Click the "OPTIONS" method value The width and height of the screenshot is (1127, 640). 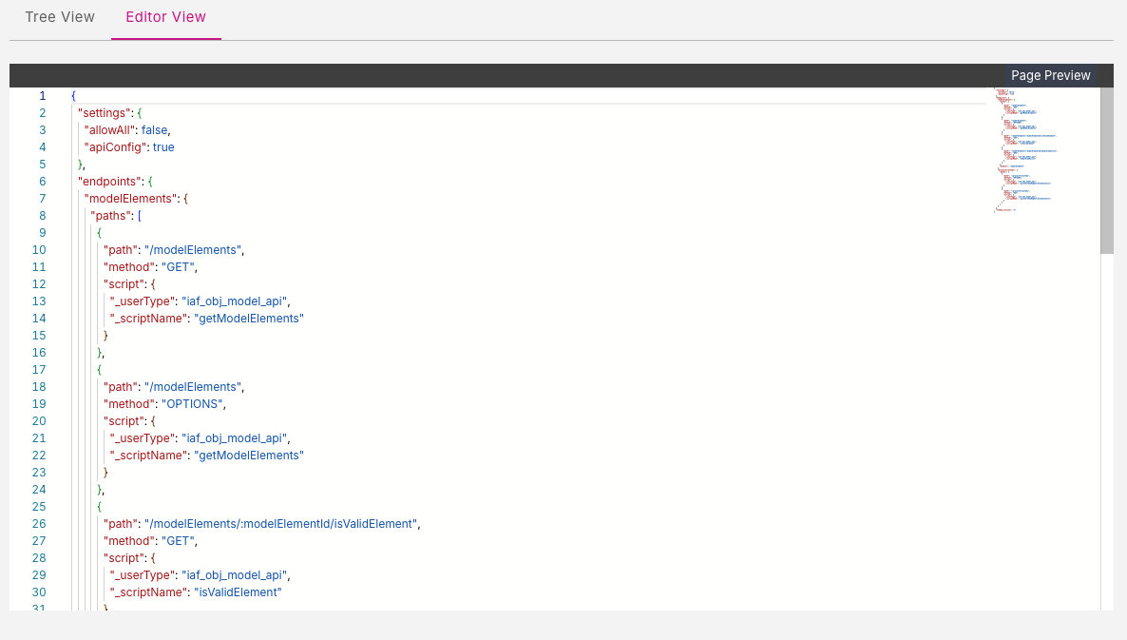pyautogui.click(x=193, y=404)
